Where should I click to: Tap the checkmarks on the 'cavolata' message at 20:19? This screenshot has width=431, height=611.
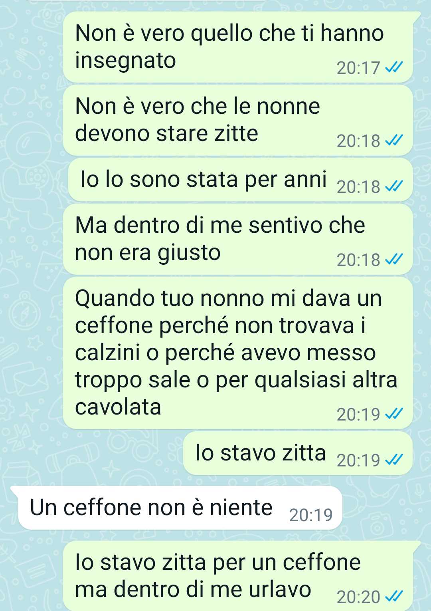click(x=394, y=414)
